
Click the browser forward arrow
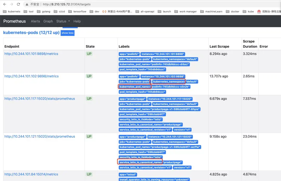click(11, 4)
